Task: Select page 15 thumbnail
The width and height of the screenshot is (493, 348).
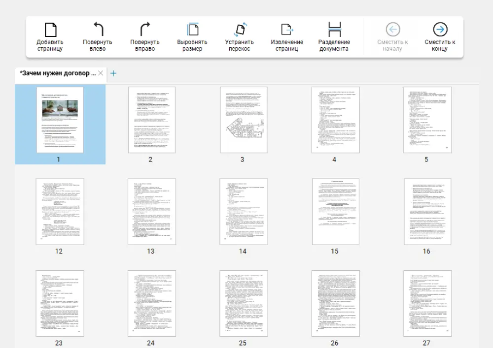Action: [335, 212]
